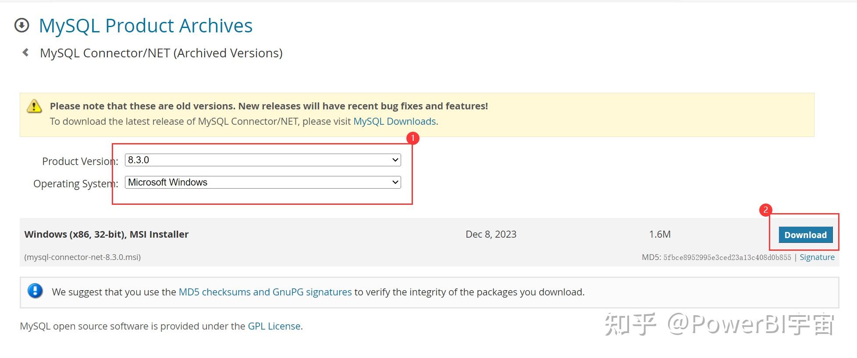Follow the MD5 checksums and GnuPG signatures link

[265, 292]
